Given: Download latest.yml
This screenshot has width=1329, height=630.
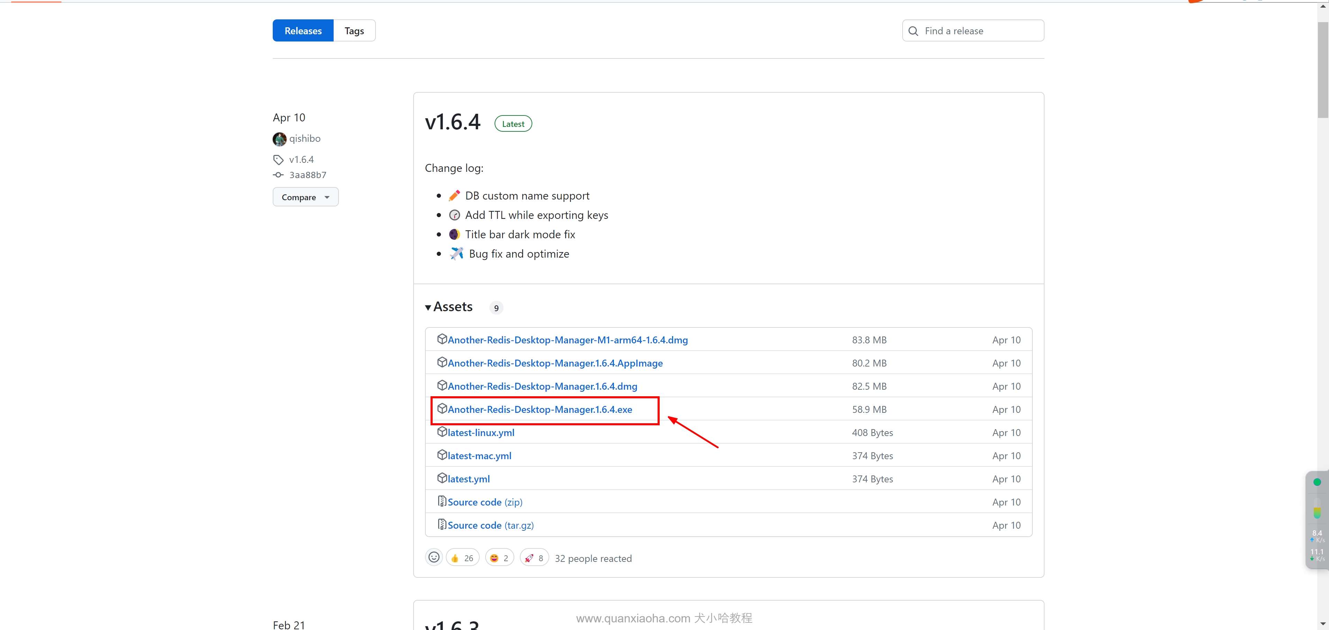Looking at the screenshot, I should [469, 479].
